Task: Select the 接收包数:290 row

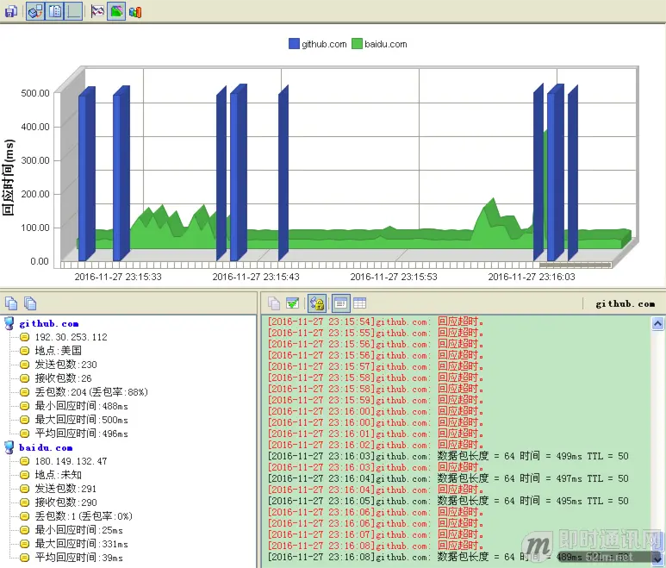Action: pyautogui.click(x=65, y=502)
